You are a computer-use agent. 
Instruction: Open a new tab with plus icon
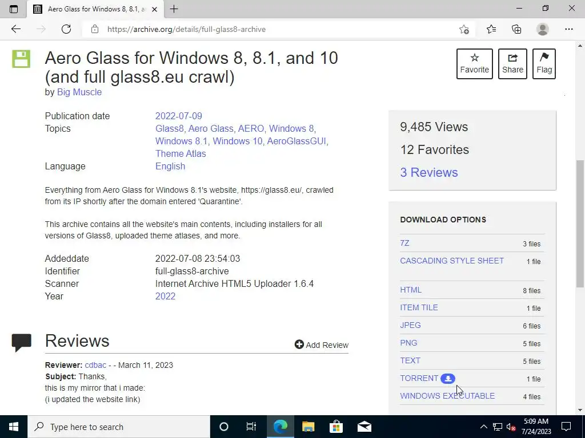coord(174,9)
